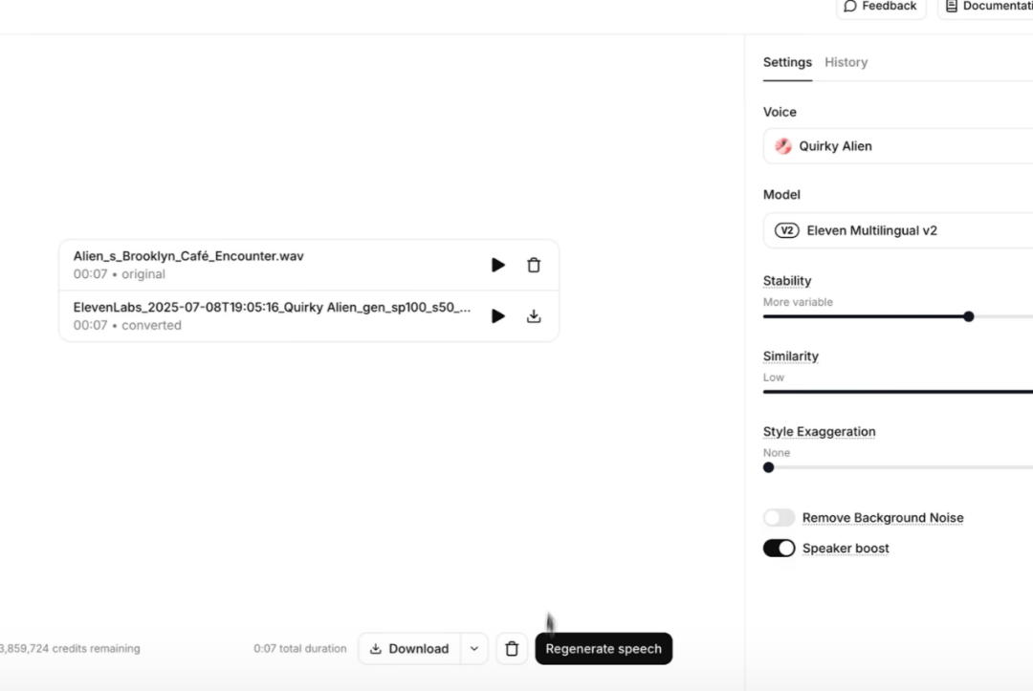Switch to the History tab
This screenshot has height=691, width=1033.
click(846, 62)
